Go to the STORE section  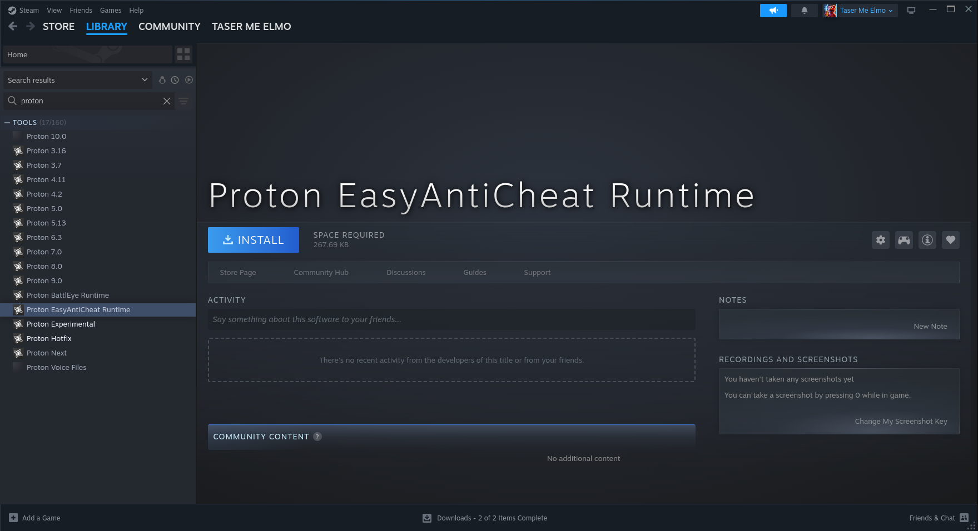59,27
